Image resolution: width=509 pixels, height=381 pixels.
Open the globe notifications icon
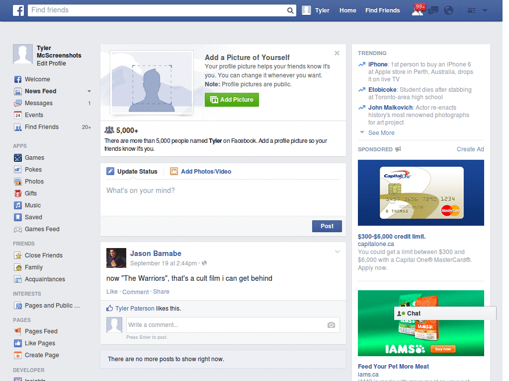click(449, 11)
